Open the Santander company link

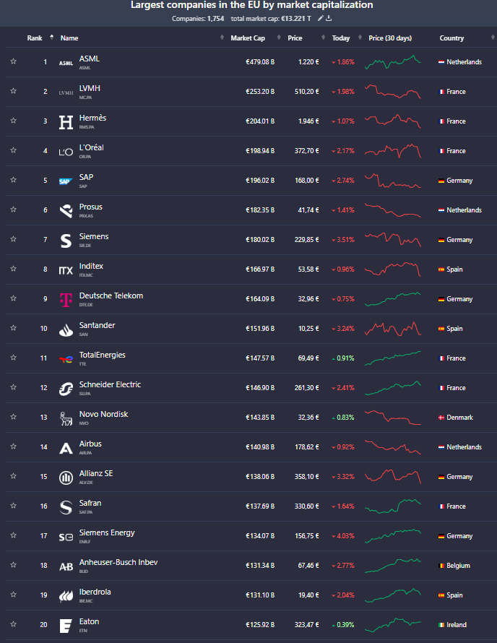pyautogui.click(x=97, y=325)
